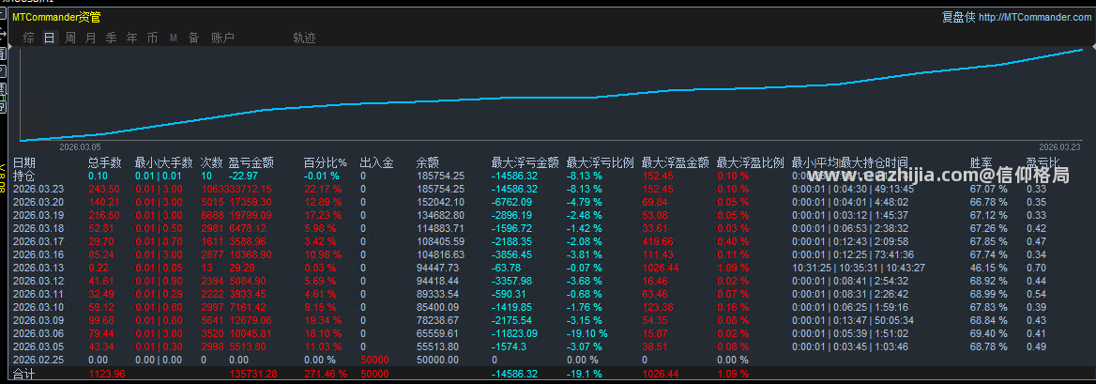The width and height of the screenshot is (1096, 384).
Task: Click the 50000.00 balance value
Action: [437, 359]
